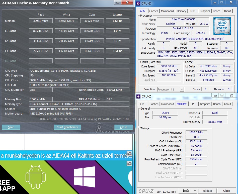Click the CPU-Z icon in the lower CPU-Z title bar
This screenshot has height=194, width=238.
(x=138, y=96)
